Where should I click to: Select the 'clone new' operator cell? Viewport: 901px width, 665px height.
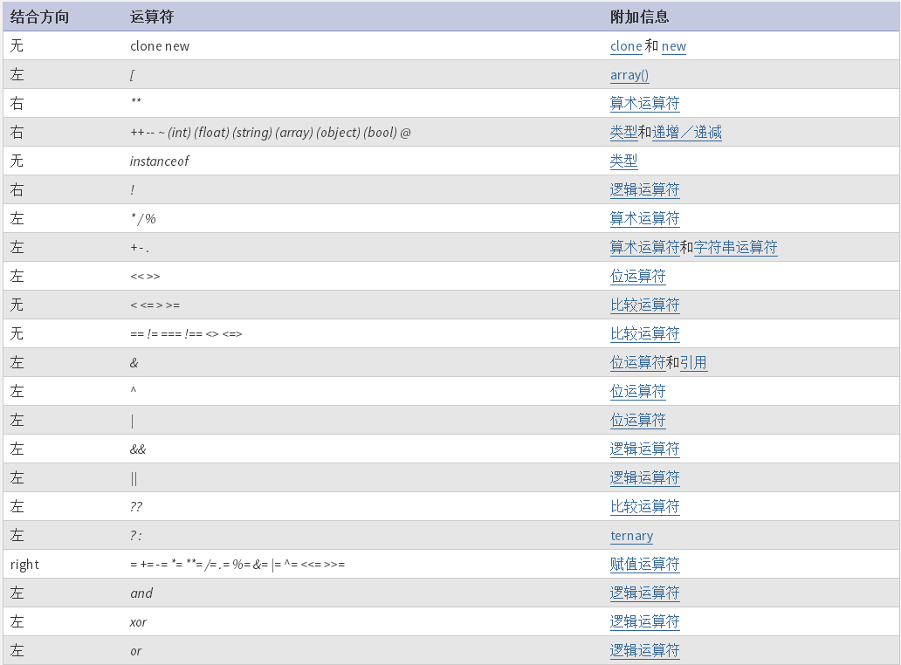[x=160, y=46]
